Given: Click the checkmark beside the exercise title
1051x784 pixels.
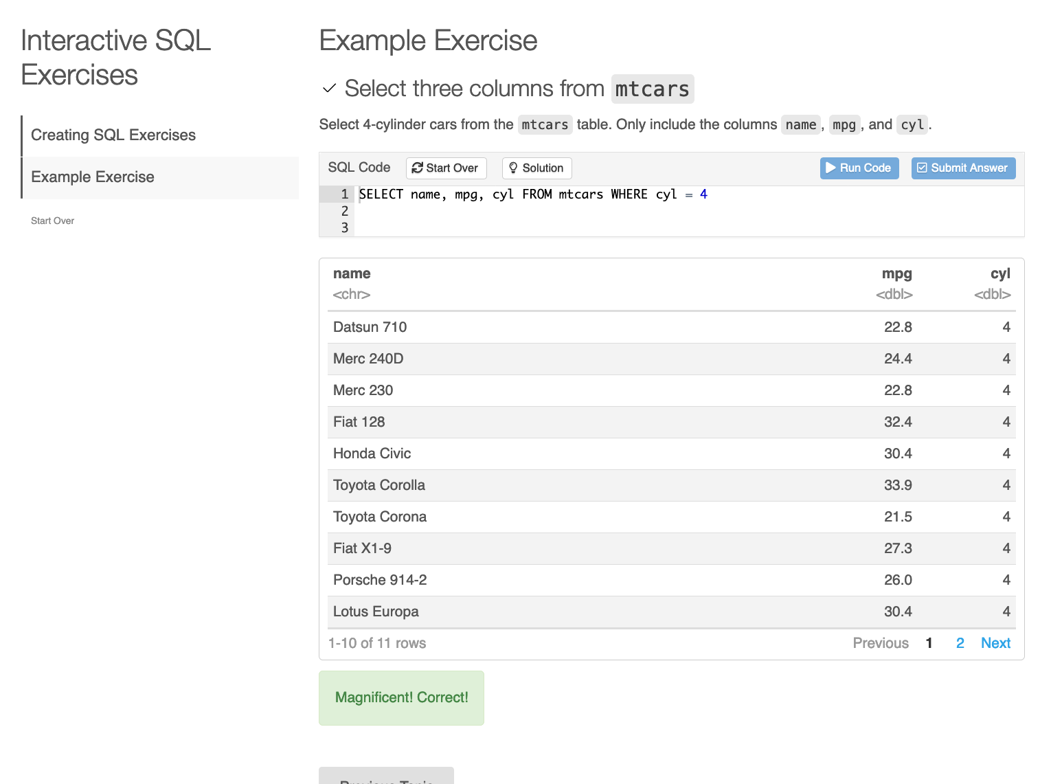Looking at the screenshot, I should click(x=329, y=88).
